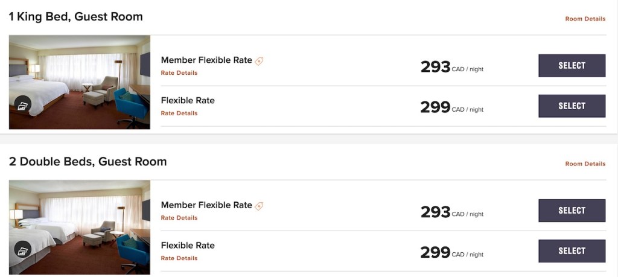
Task: View Rate Details under Double Beds Flexible Rate
Action: pos(179,258)
